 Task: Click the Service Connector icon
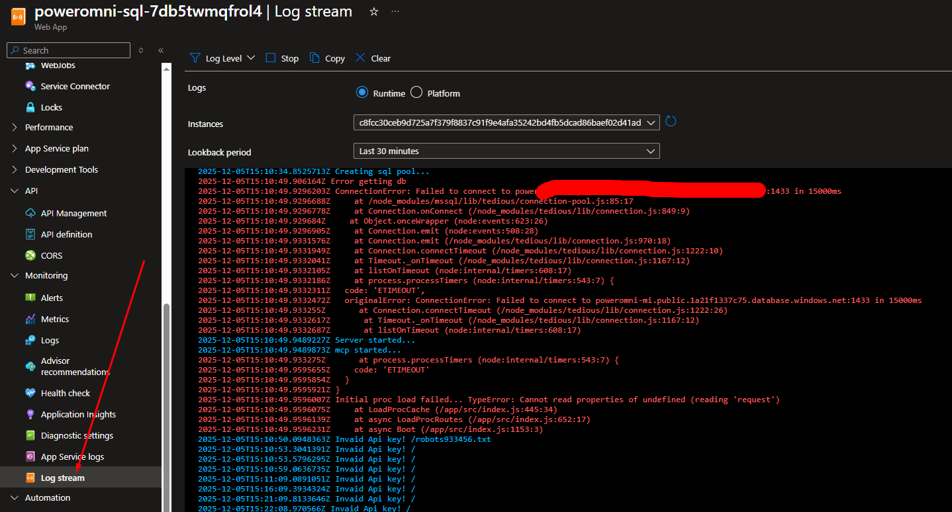click(30, 86)
